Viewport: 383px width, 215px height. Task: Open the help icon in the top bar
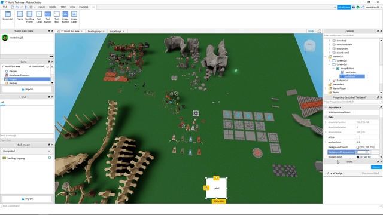[x=354, y=7]
